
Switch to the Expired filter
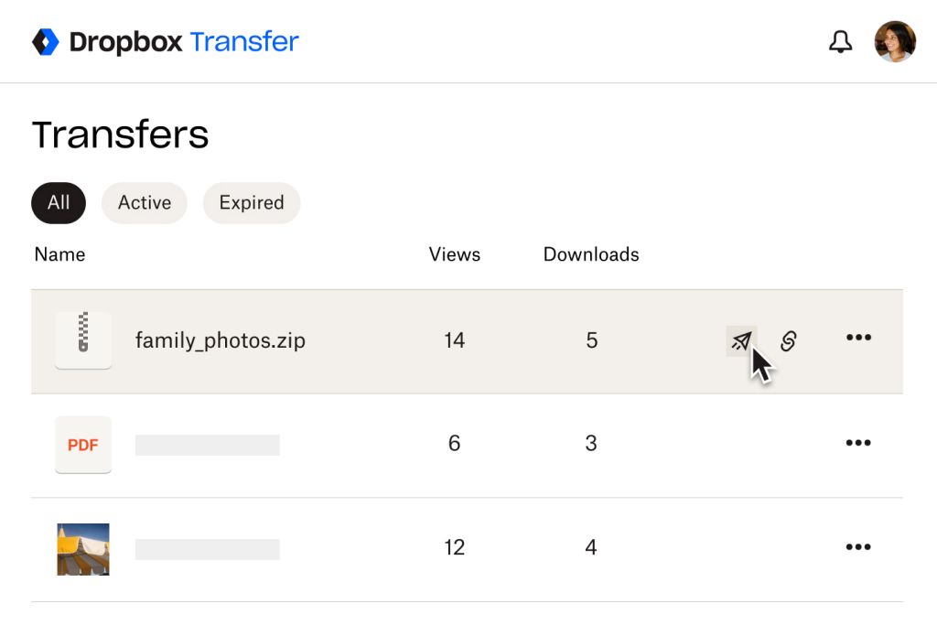point(251,202)
